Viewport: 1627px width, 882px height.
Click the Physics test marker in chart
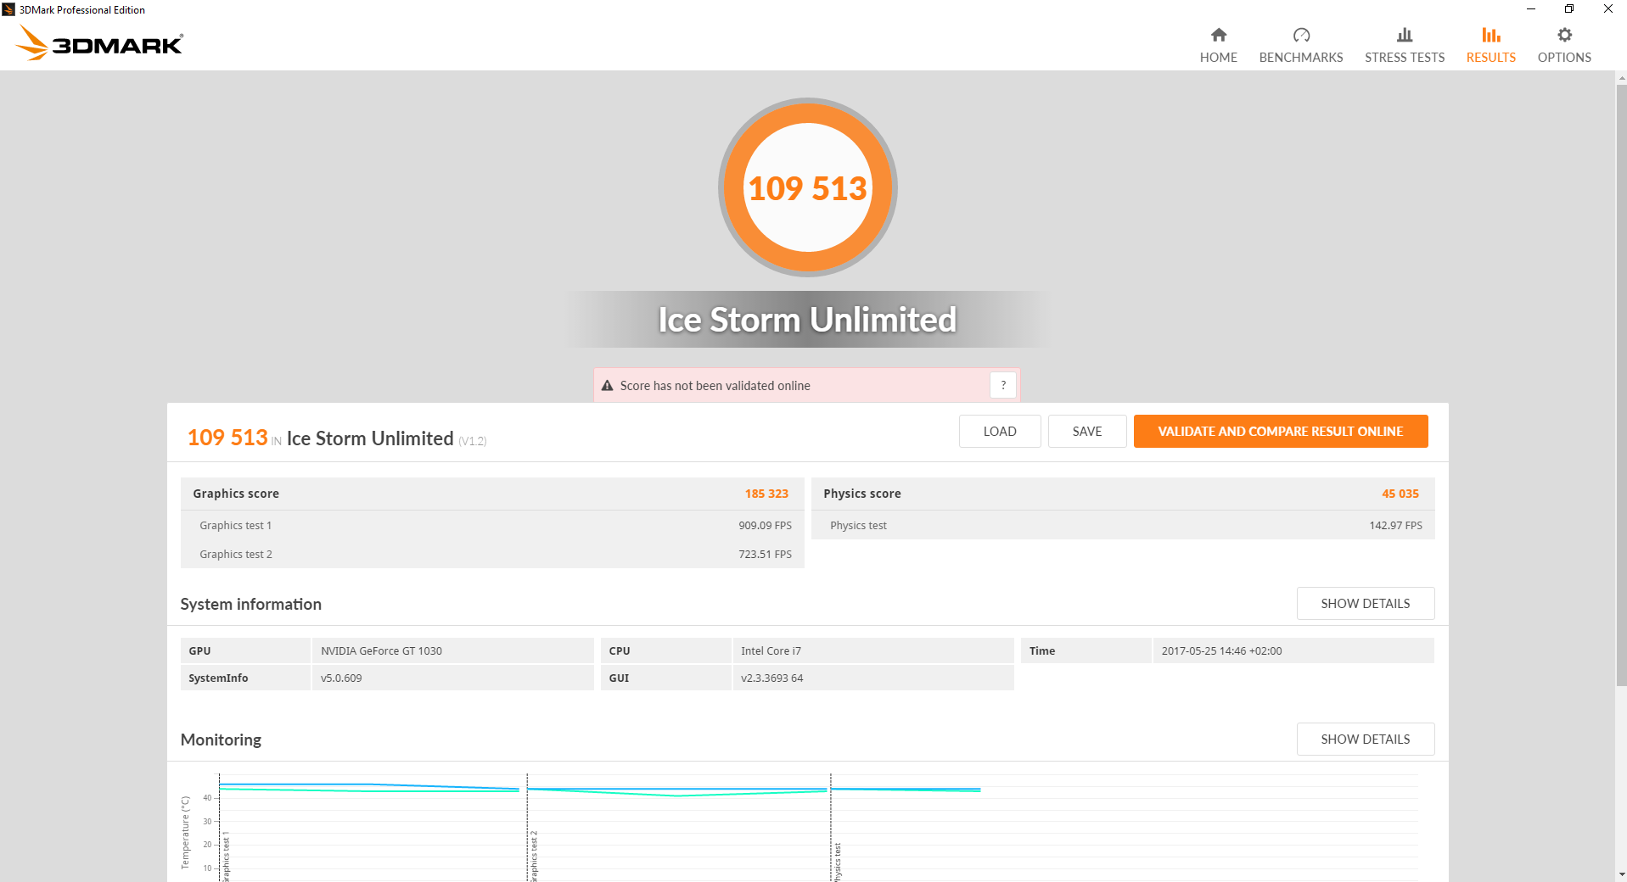837,862
